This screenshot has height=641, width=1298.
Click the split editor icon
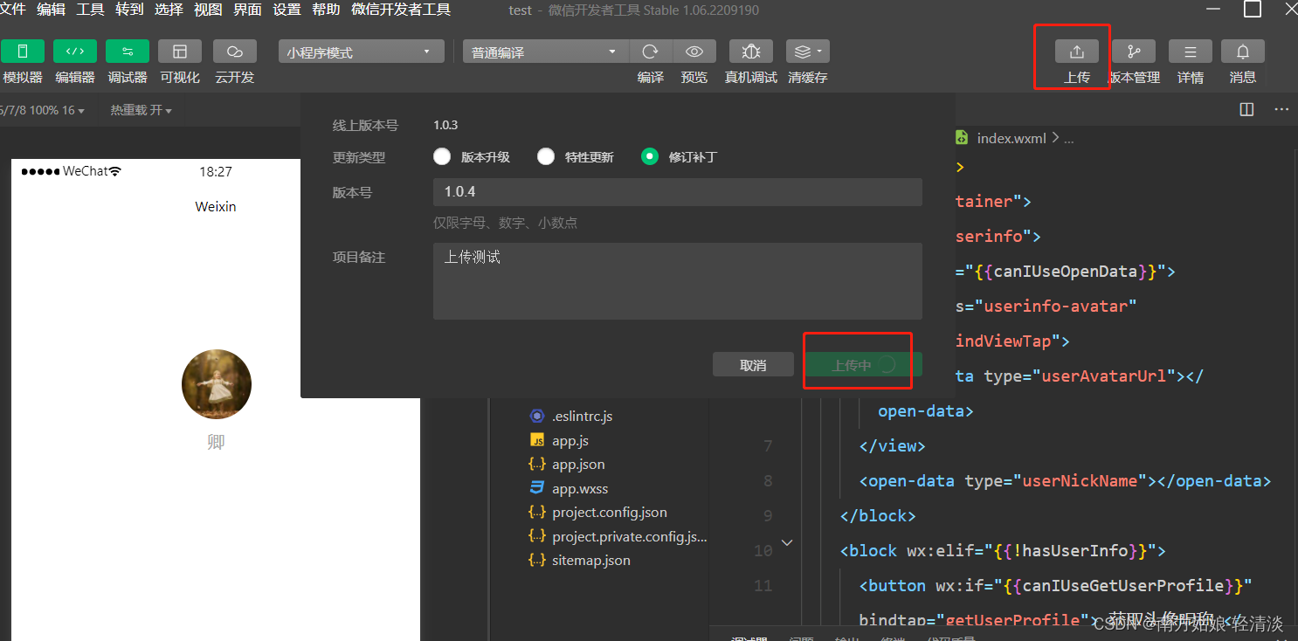click(1246, 109)
